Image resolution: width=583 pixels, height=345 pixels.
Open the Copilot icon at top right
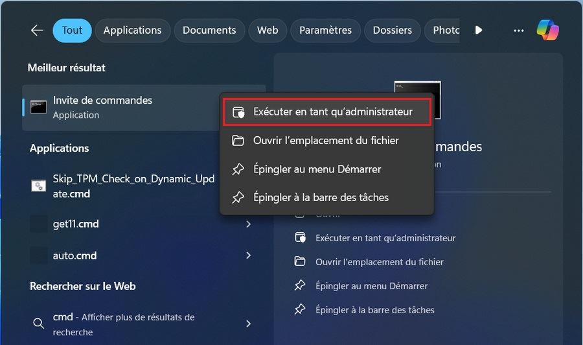[547, 30]
